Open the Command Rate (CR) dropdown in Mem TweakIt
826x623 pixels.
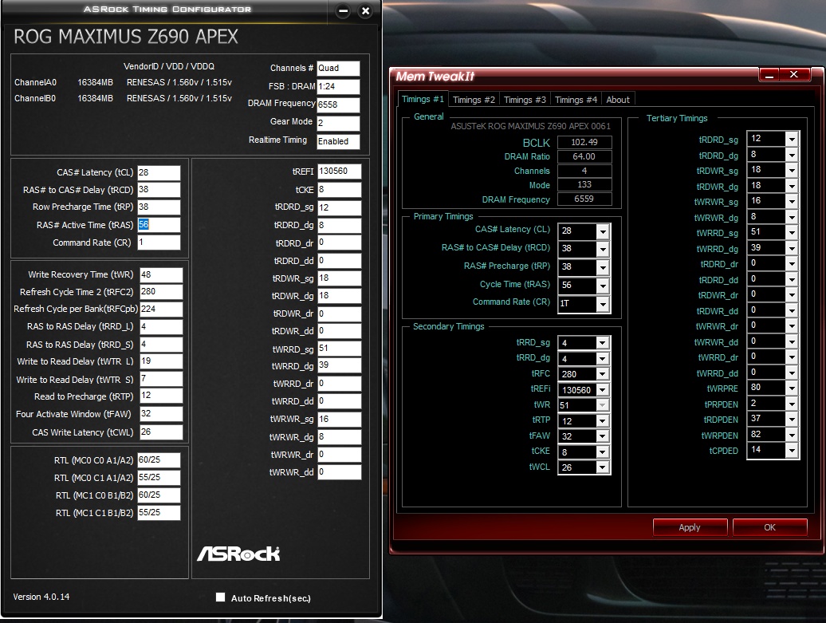604,304
